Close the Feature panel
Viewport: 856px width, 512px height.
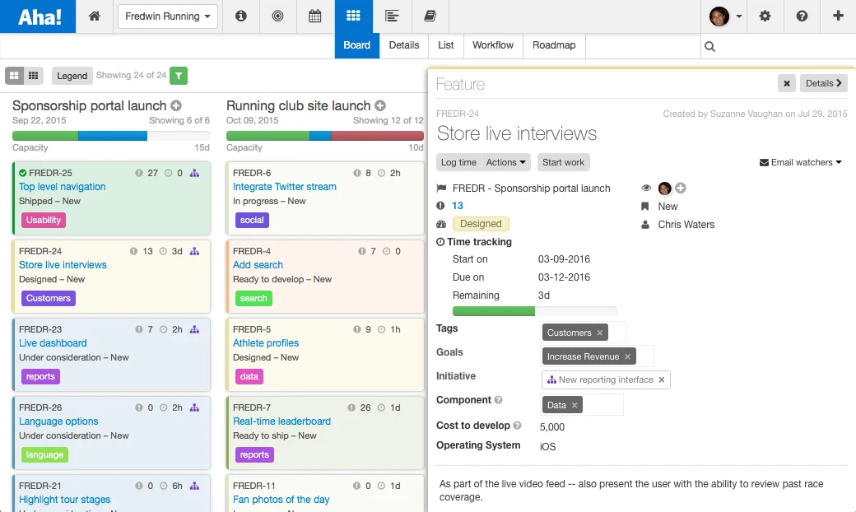coord(787,83)
